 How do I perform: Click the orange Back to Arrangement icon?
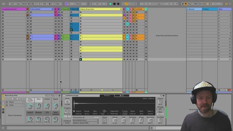click(229, 90)
